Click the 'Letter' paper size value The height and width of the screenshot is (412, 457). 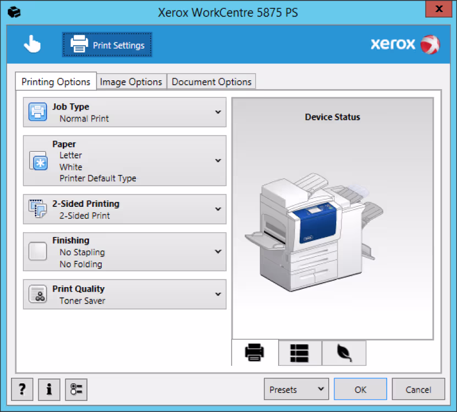70,155
